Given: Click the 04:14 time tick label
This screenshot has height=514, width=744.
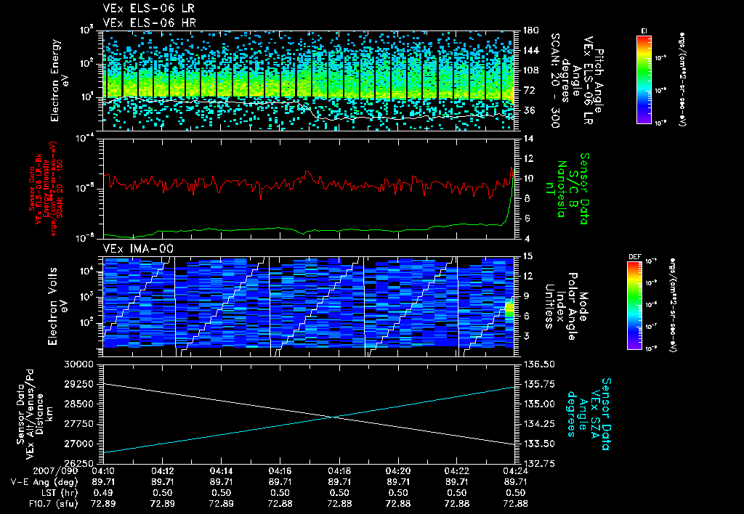Looking at the screenshot, I should tap(221, 471).
